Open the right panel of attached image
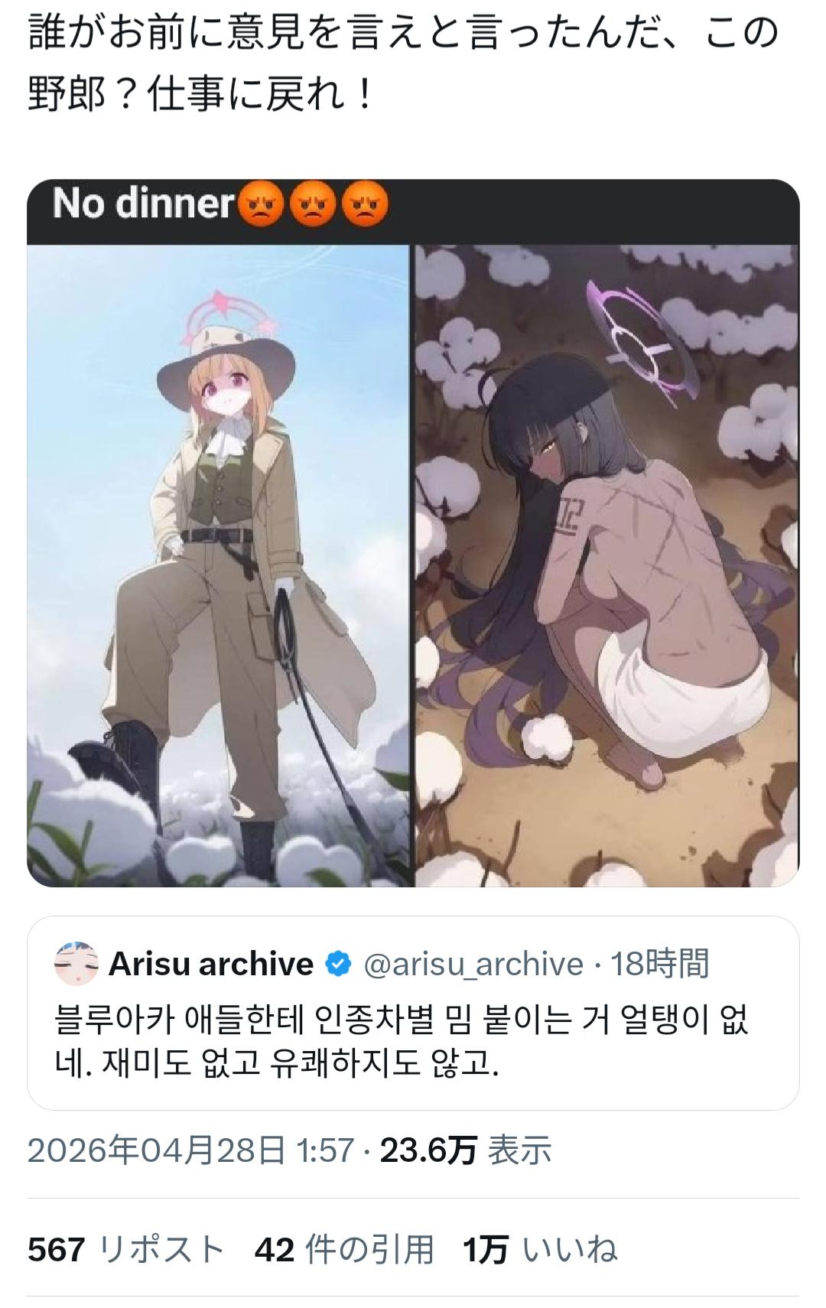This screenshot has width=826, height=1308. pos(607,565)
